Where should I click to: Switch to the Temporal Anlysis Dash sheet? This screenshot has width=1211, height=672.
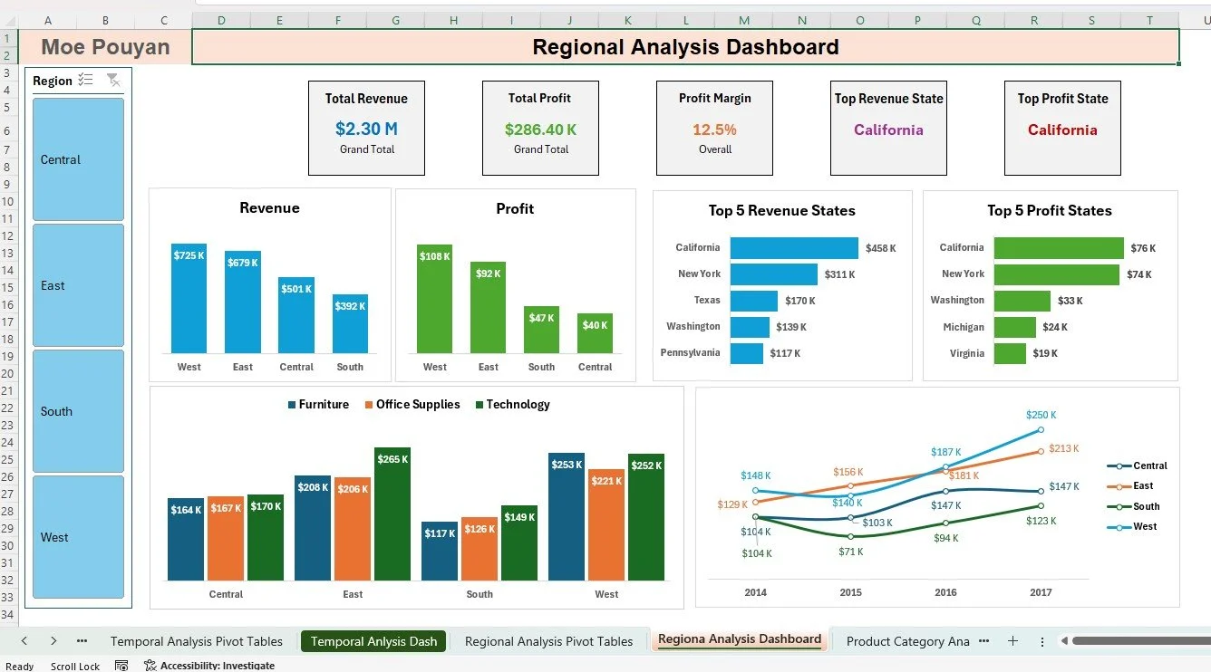coord(373,641)
